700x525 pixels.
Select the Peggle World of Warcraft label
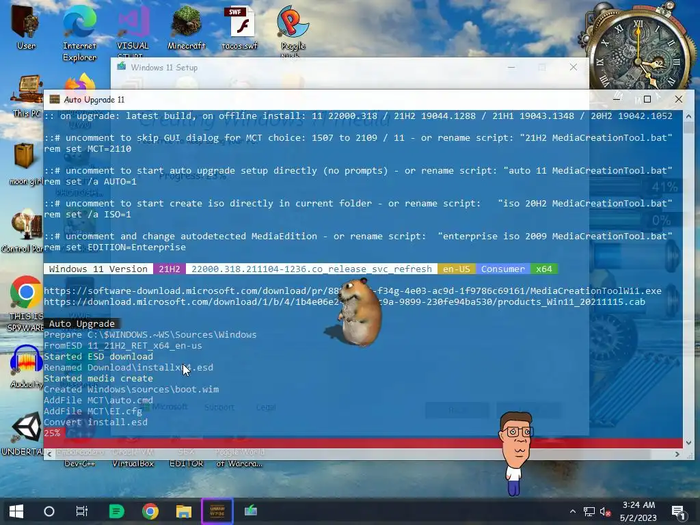pos(240,458)
